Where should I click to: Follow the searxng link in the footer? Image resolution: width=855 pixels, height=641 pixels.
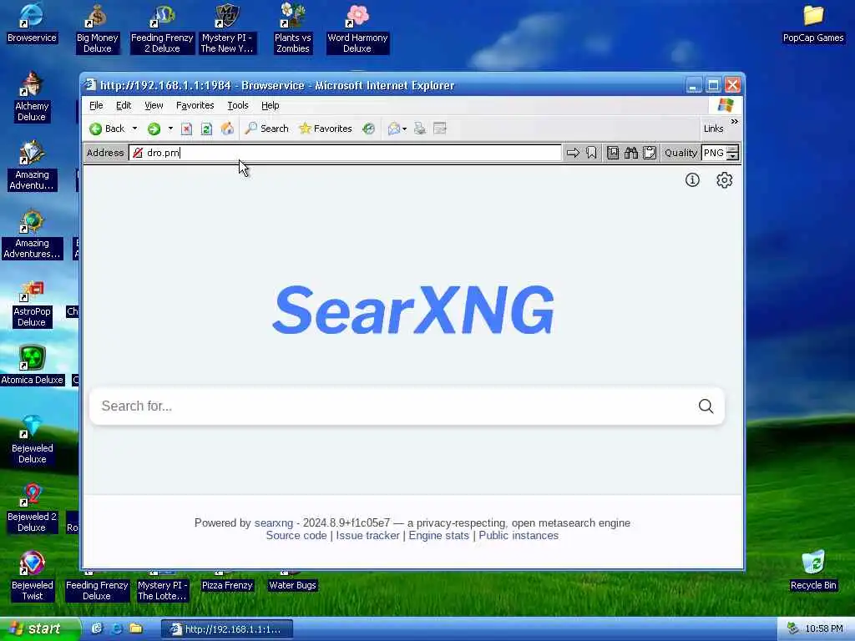click(274, 523)
